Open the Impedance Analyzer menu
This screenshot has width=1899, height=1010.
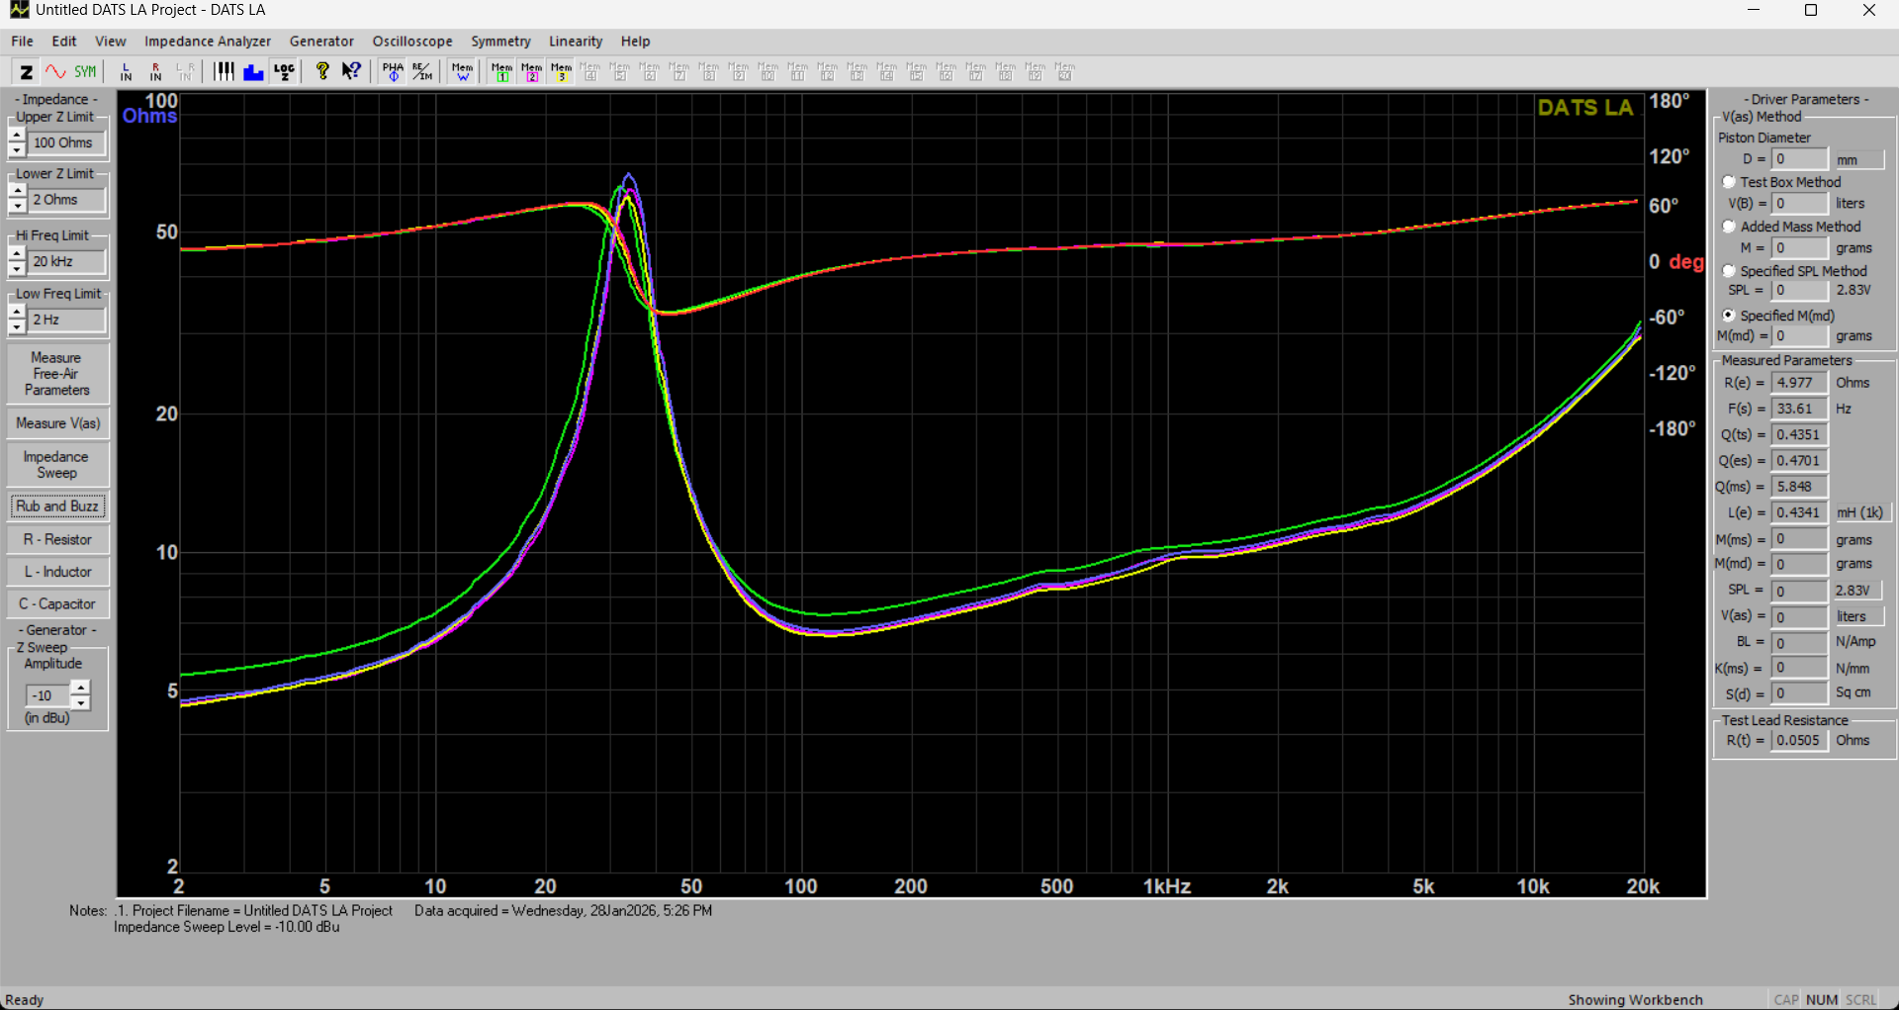pyautogui.click(x=207, y=42)
